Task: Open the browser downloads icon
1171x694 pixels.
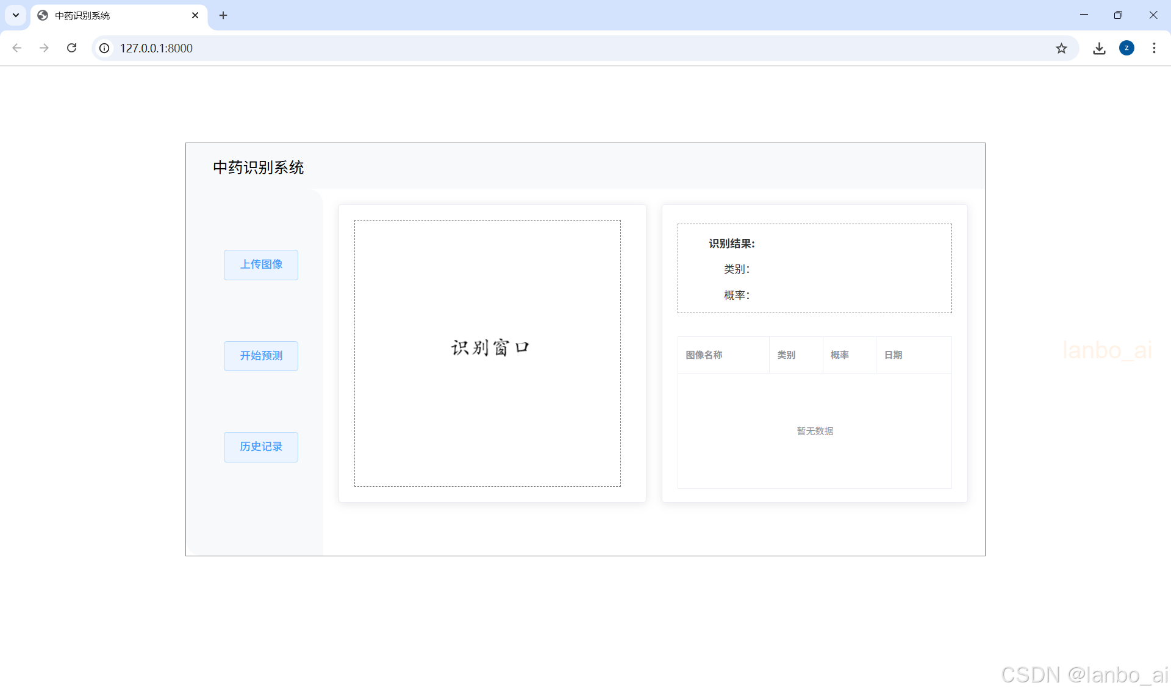Action: coord(1099,48)
